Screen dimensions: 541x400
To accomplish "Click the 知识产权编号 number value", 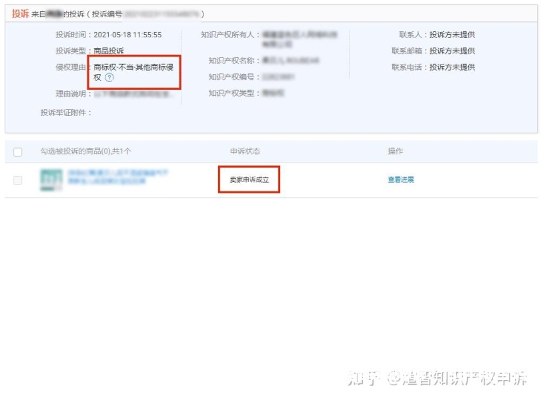I will pyautogui.click(x=279, y=77).
